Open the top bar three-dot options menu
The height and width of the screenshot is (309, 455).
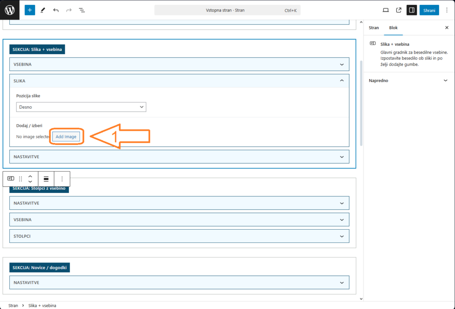(x=447, y=10)
